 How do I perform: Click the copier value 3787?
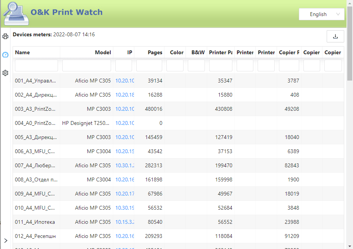coord(293,81)
